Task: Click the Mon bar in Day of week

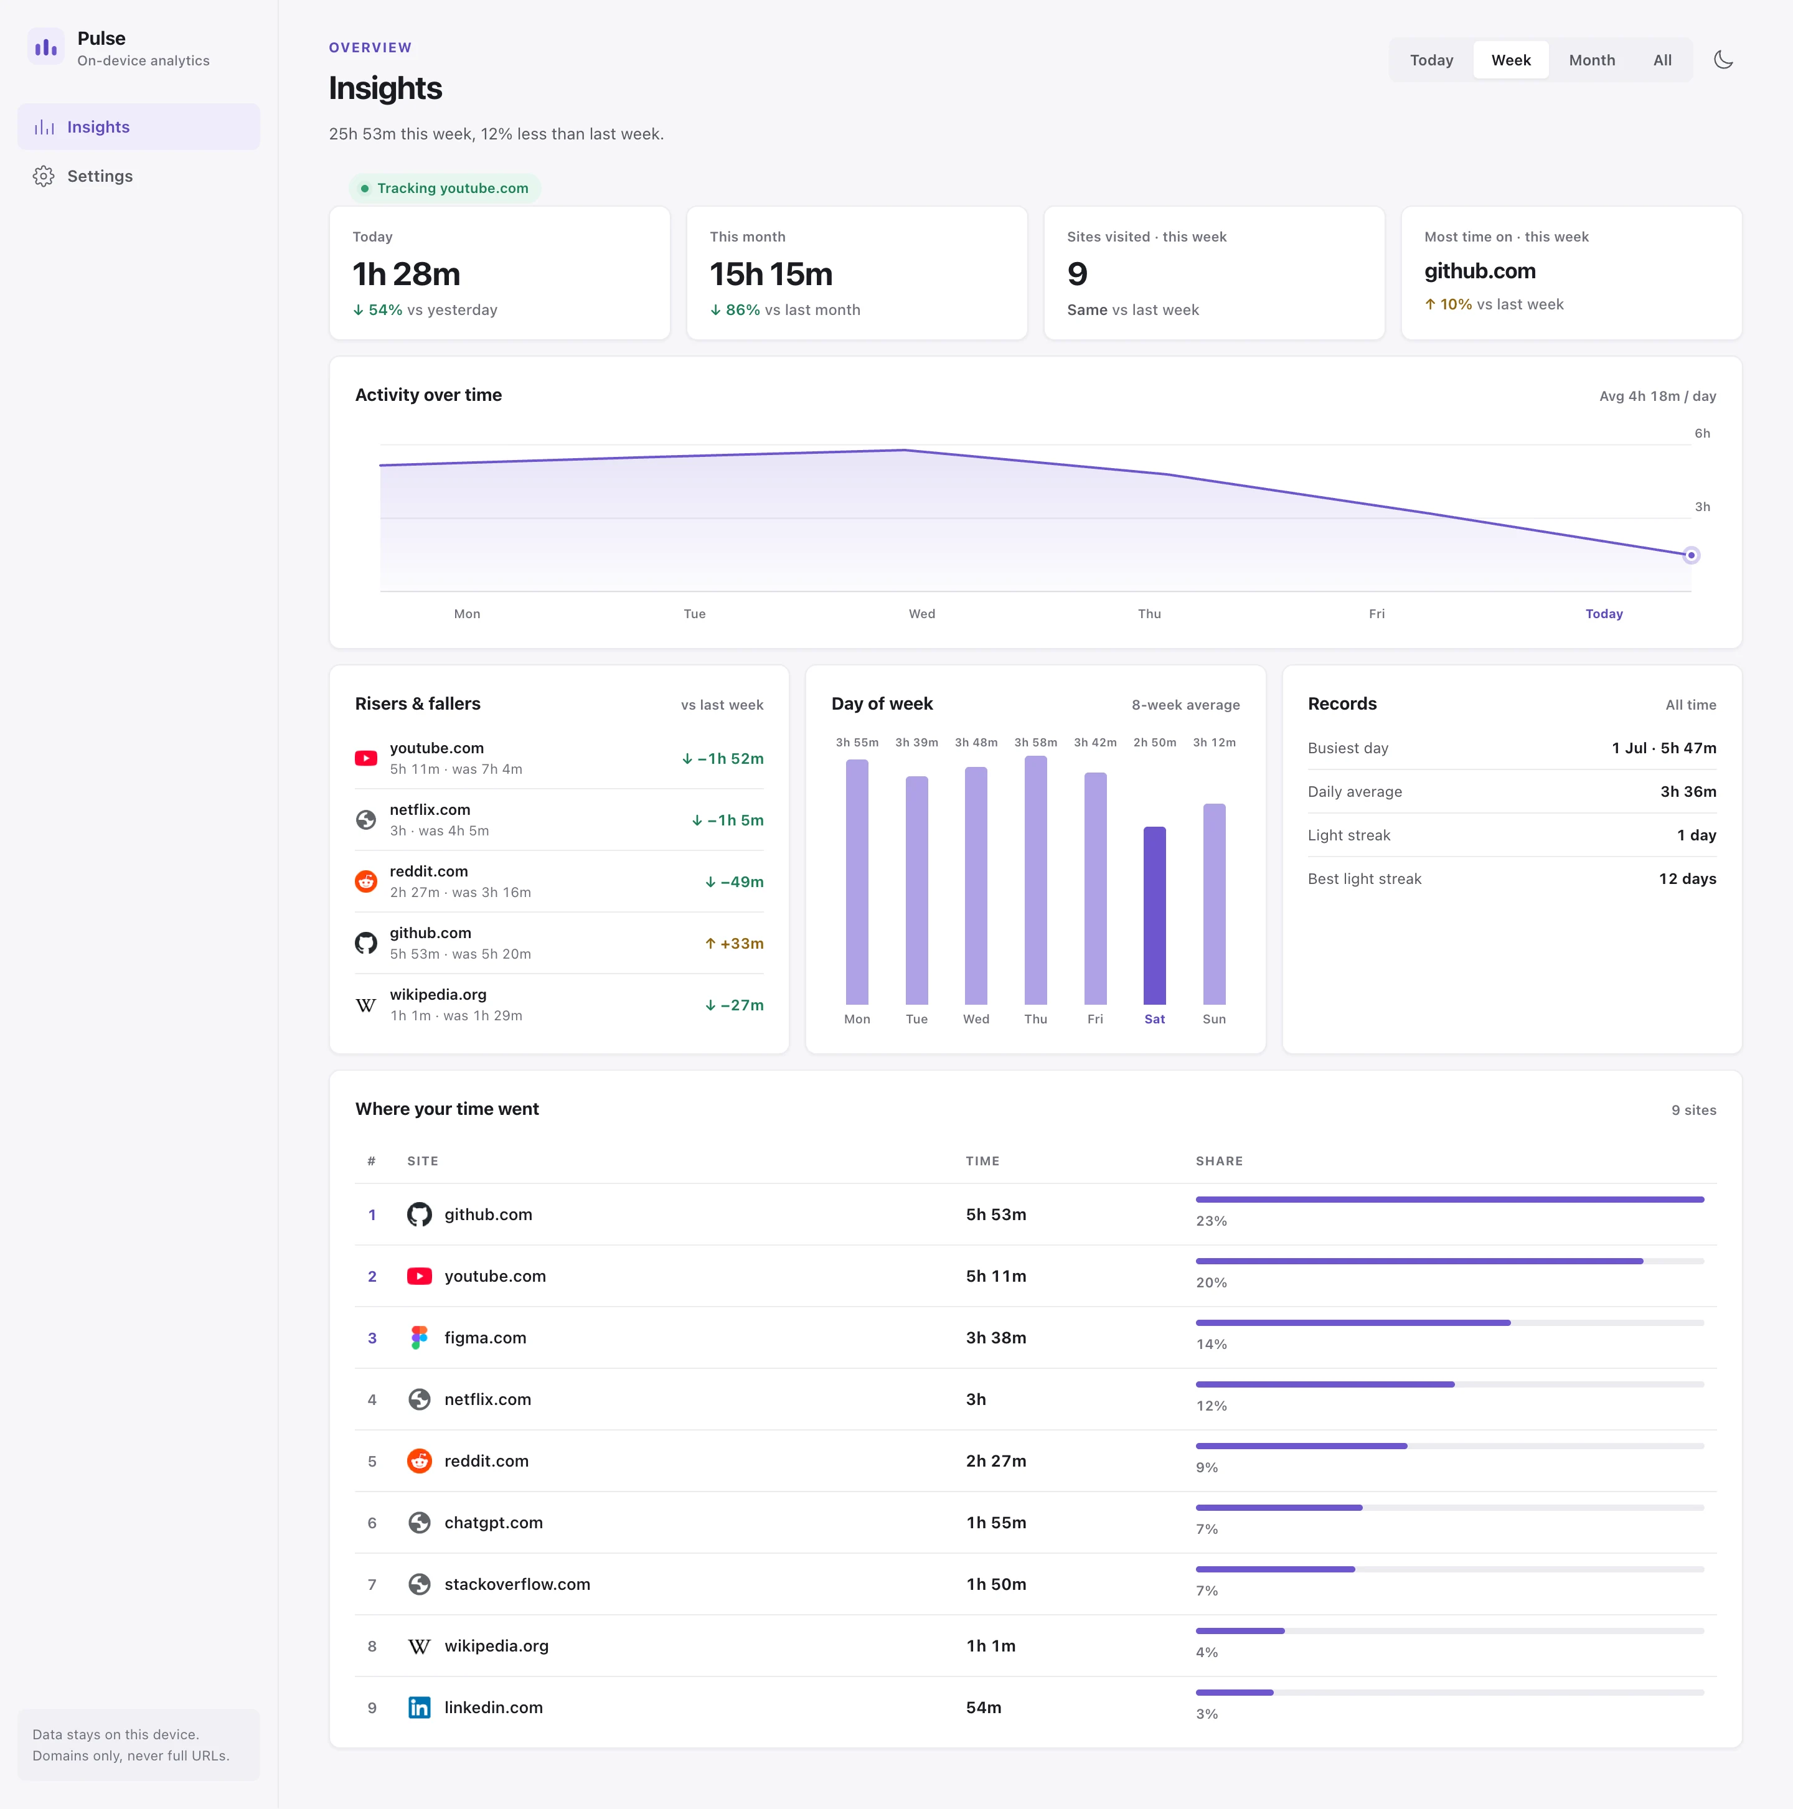Action: coord(857,882)
